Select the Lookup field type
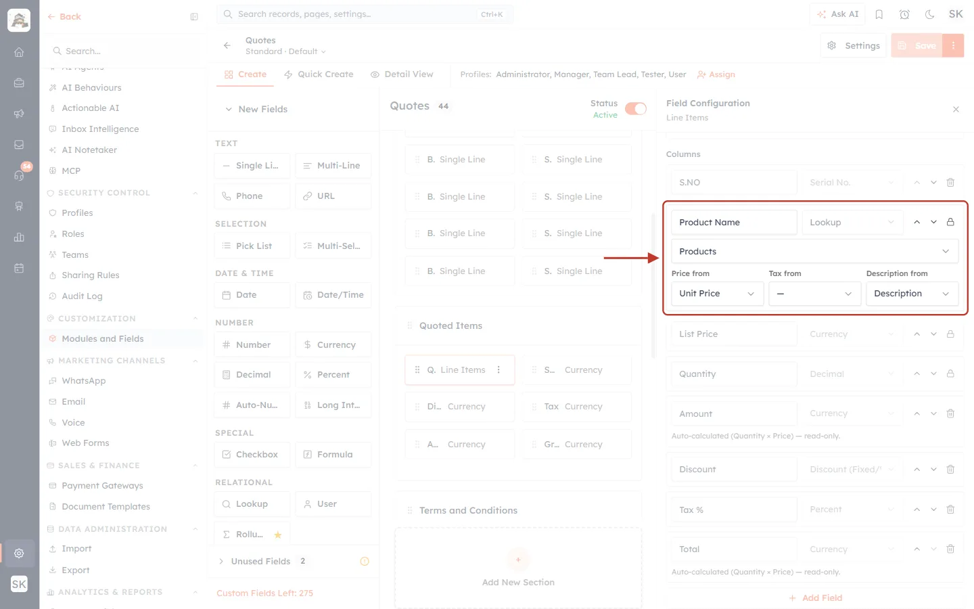Viewport: 974px width, 609px height. click(x=252, y=504)
